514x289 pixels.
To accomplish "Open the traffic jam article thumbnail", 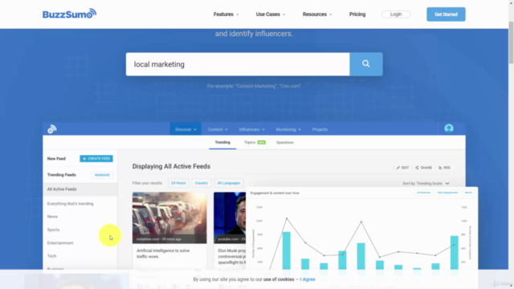I will tap(169, 218).
